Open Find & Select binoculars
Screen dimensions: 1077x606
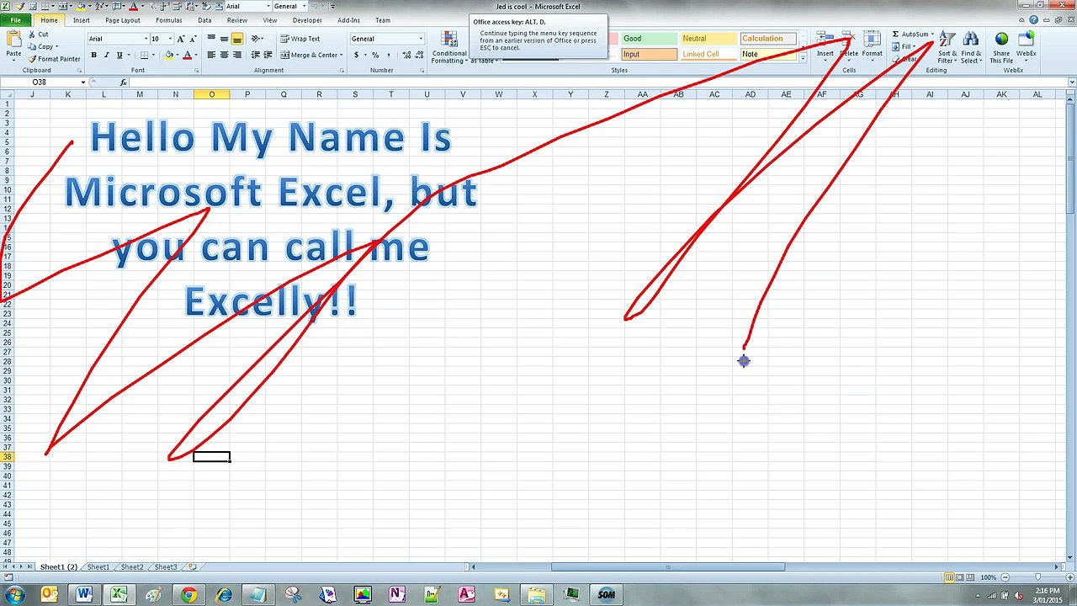tap(971, 48)
